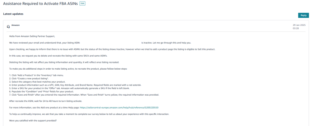The width and height of the screenshot is (311, 126).
Task: Click step 6 about Condition and Price fields
Action: pos(41,91)
